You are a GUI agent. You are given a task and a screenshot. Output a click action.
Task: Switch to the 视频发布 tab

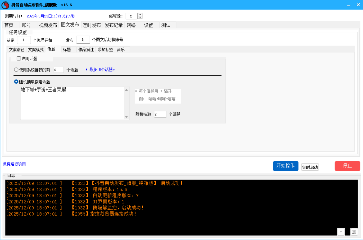48,25
